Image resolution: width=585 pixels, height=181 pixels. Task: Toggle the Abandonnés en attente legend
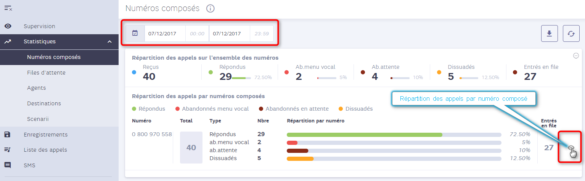(294, 109)
